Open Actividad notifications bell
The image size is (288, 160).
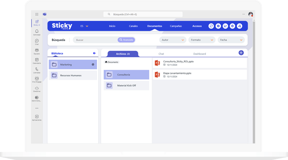coord(37,33)
